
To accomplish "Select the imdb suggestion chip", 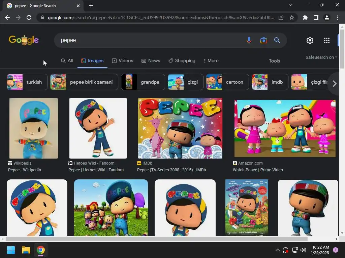I will [x=270, y=82].
